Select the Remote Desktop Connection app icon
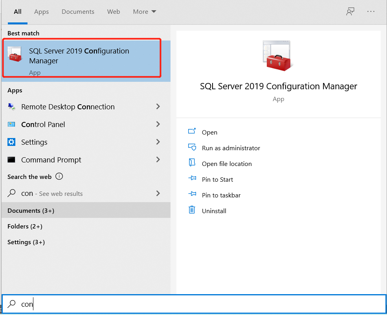 coord(12,107)
